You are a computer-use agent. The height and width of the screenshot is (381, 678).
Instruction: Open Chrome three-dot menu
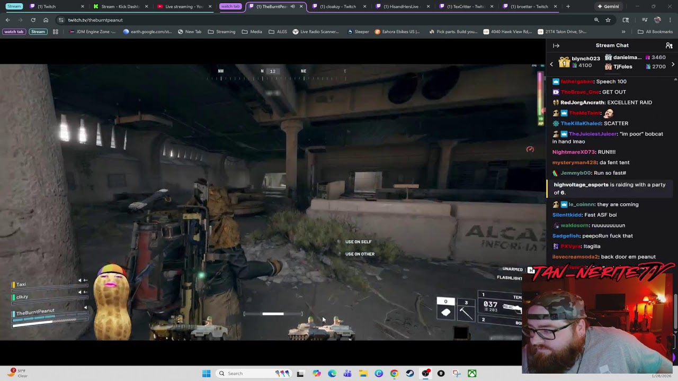(670, 20)
